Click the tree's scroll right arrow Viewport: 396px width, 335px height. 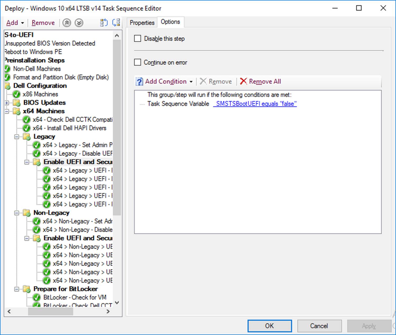(x=108, y=312)
